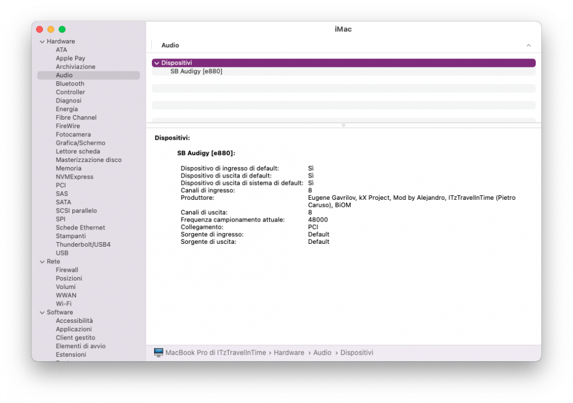Select Applicazioni under Software

pos(74,329)
